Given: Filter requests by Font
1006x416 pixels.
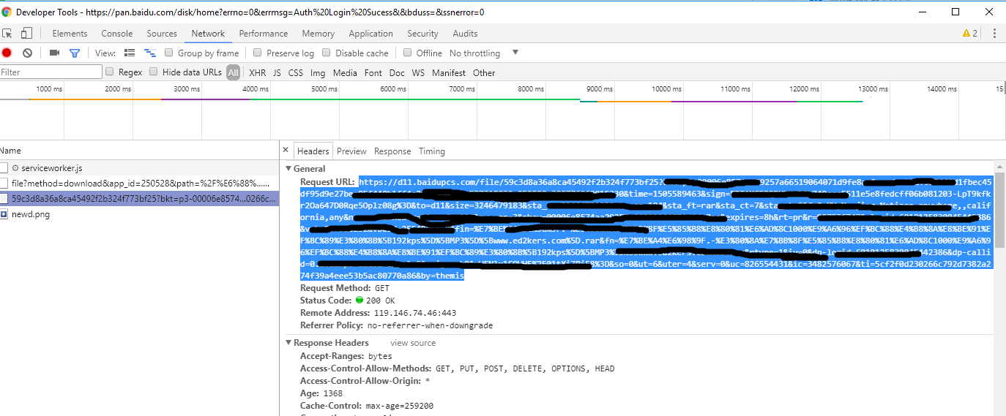Looking at the screenshot, I should pos(373,72).
